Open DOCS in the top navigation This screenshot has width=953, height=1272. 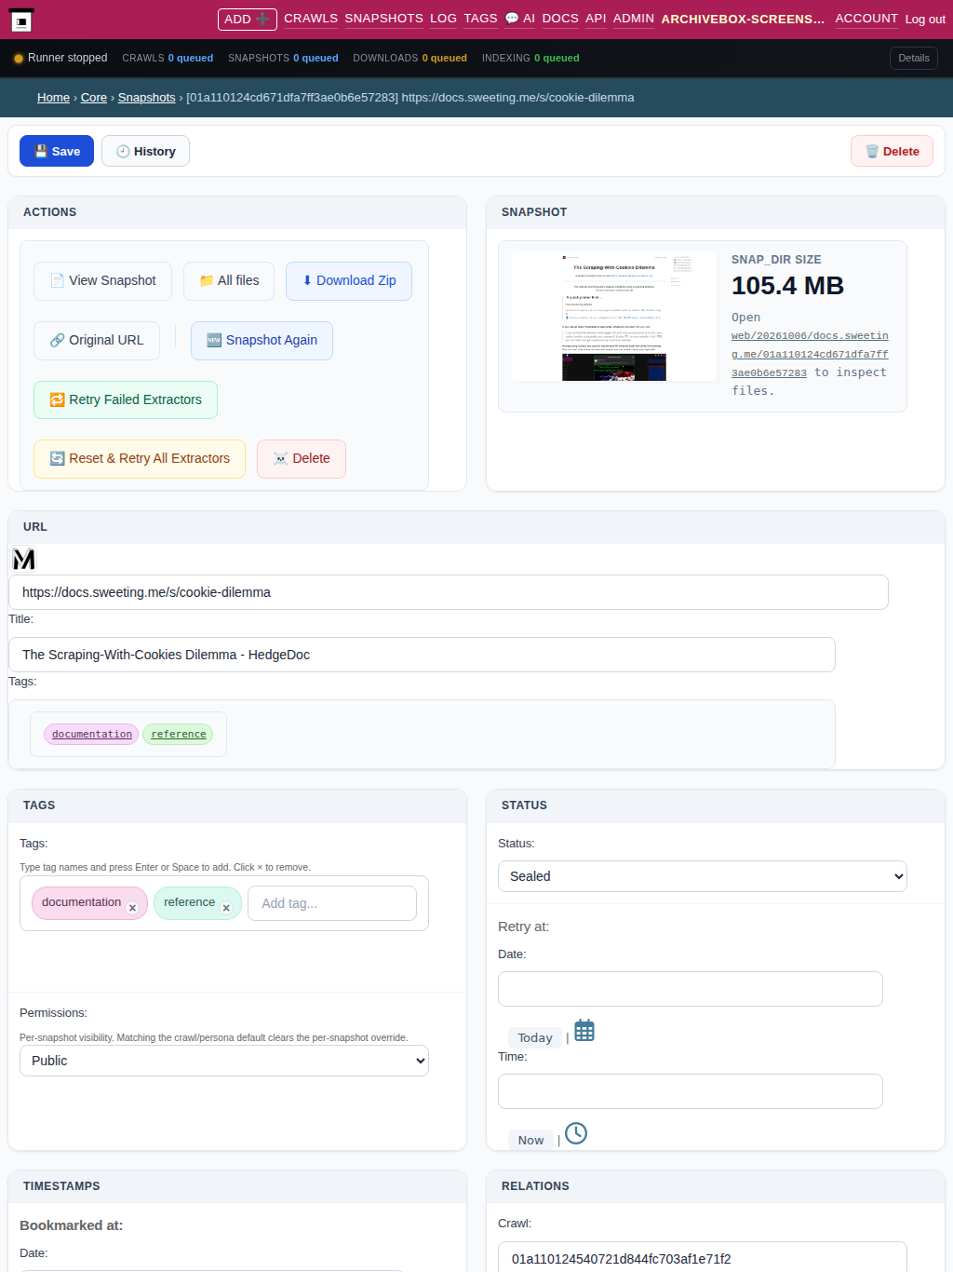[560, 19]
